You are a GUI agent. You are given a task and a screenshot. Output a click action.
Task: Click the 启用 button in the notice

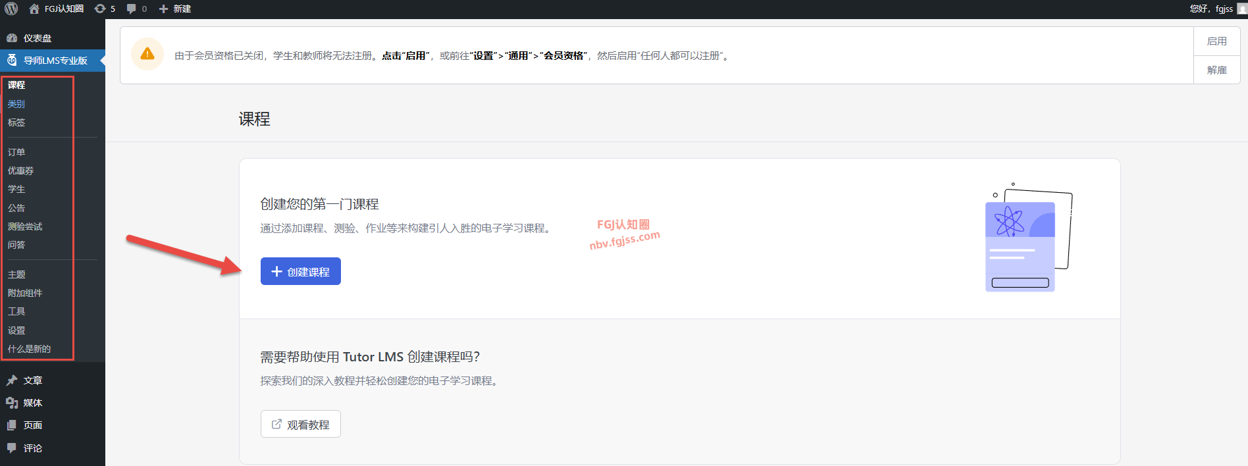(1216, 41)
